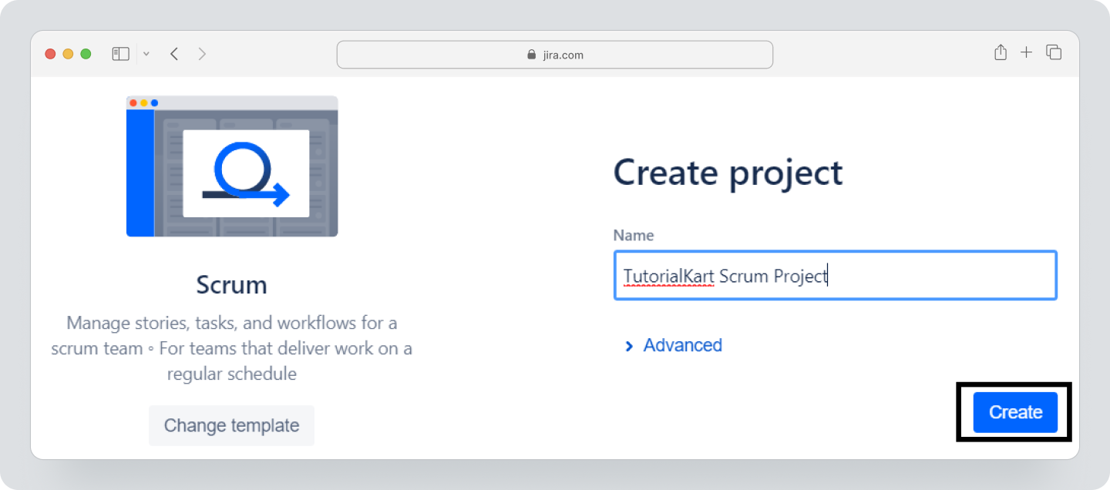Click the padlock icon beside jira.com
This screenshot has width=1110, height=490.
point(530,54)
